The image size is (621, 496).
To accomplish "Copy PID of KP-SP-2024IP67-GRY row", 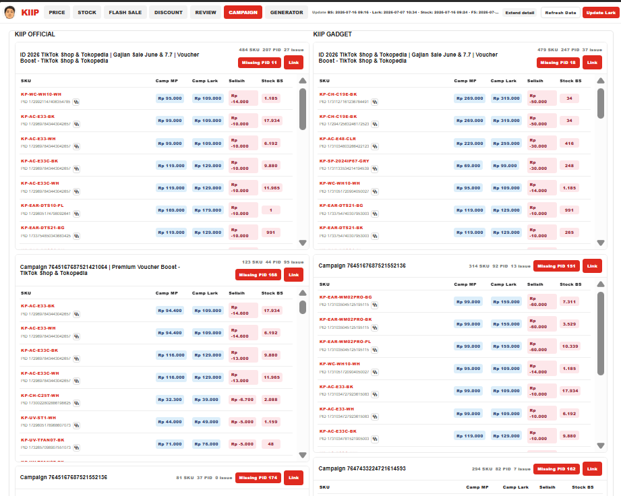I will pyautogui.click(x=375, y=168).
